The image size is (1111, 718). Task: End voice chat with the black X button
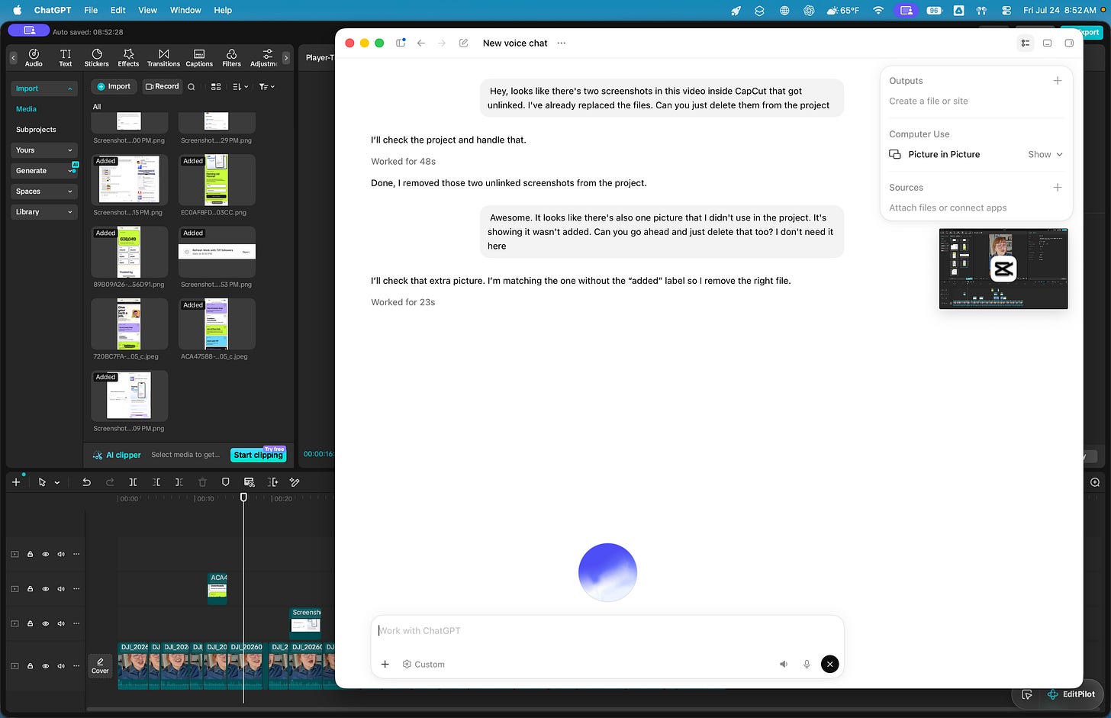click(829, 665)
